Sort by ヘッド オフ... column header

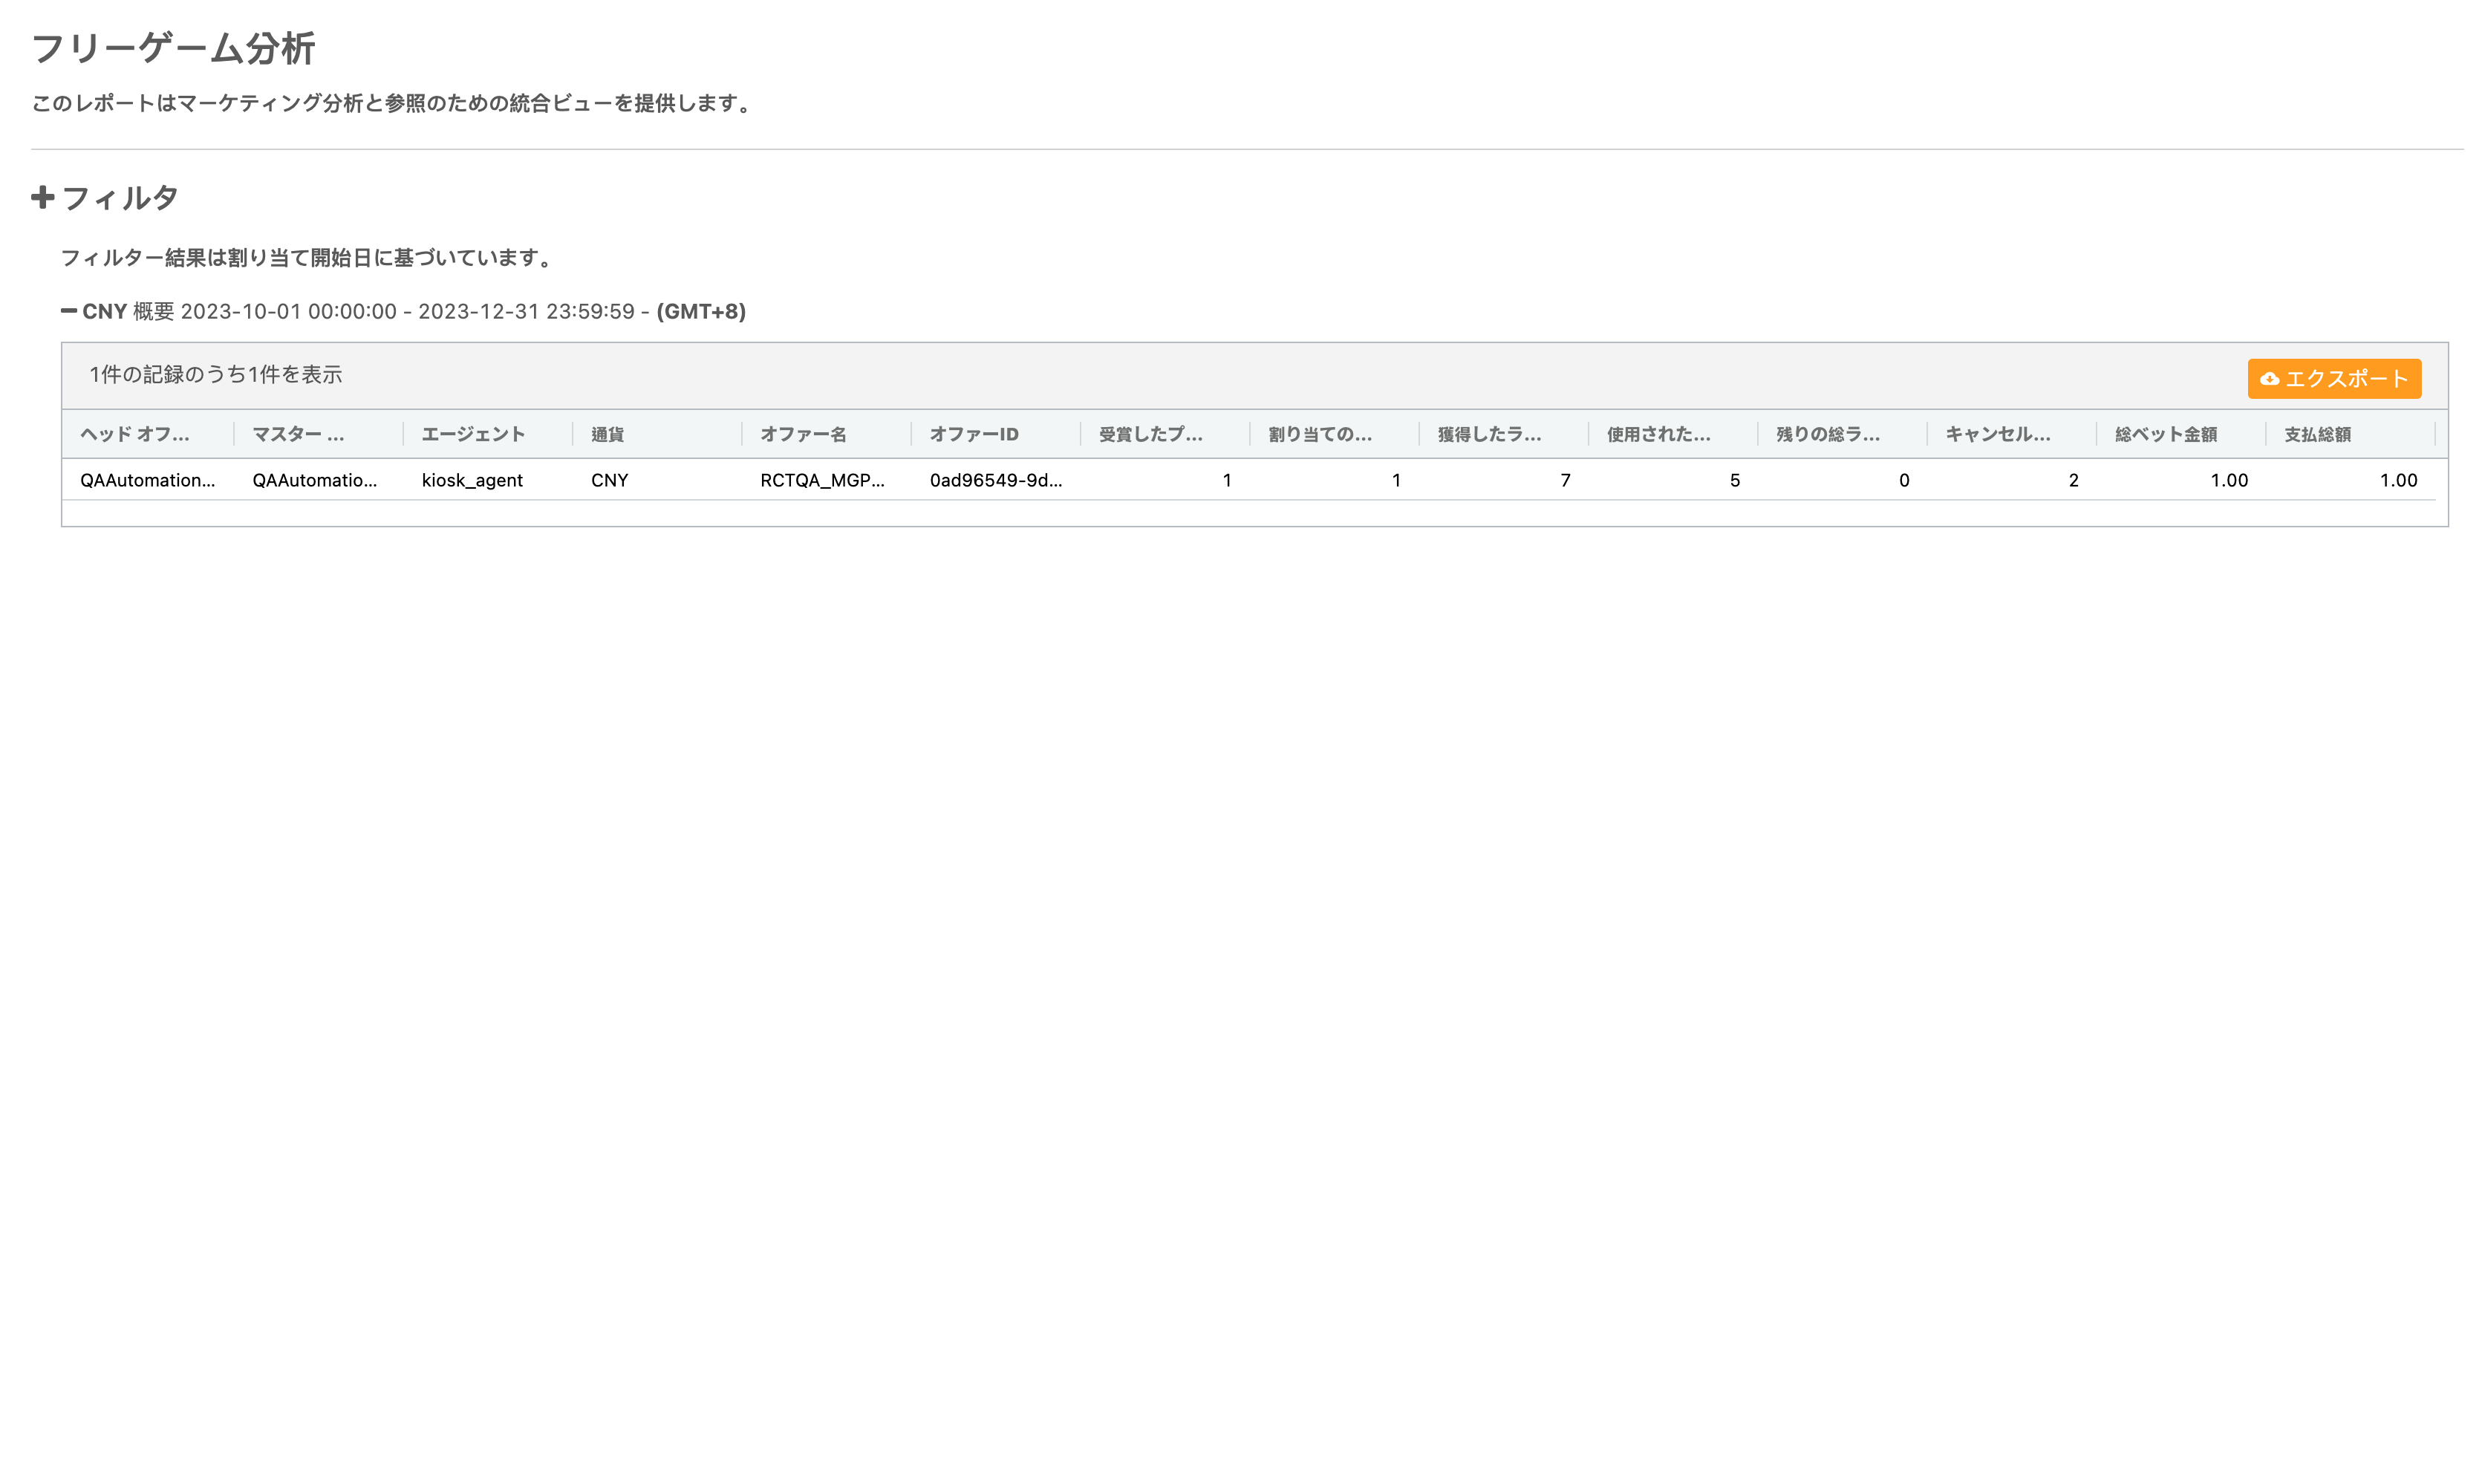pyautogui.click(x=134, y=434)
